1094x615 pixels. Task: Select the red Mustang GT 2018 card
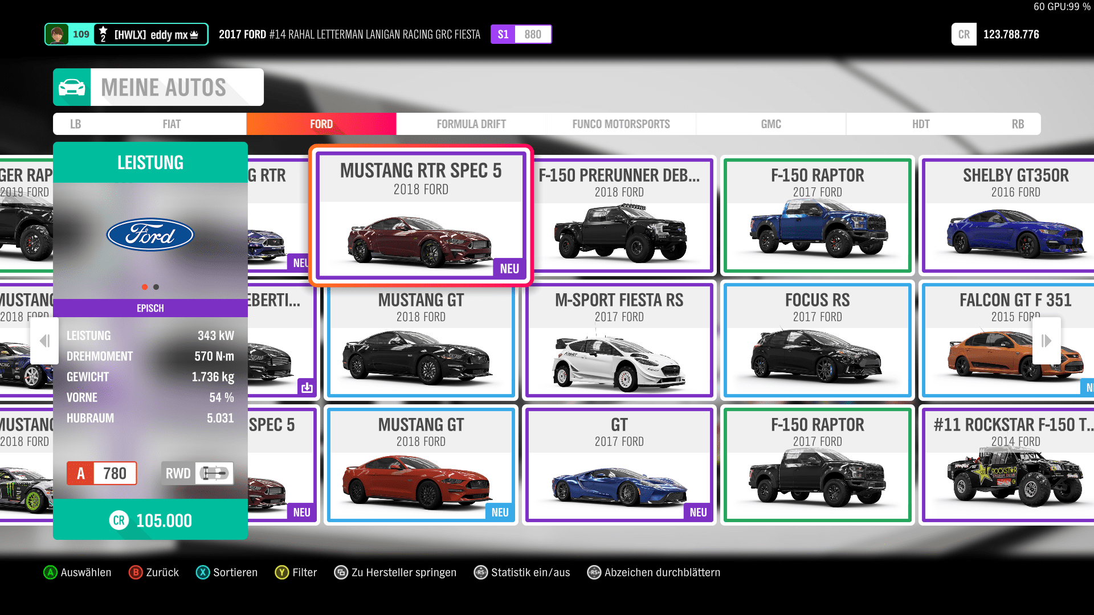click(421, 465)
